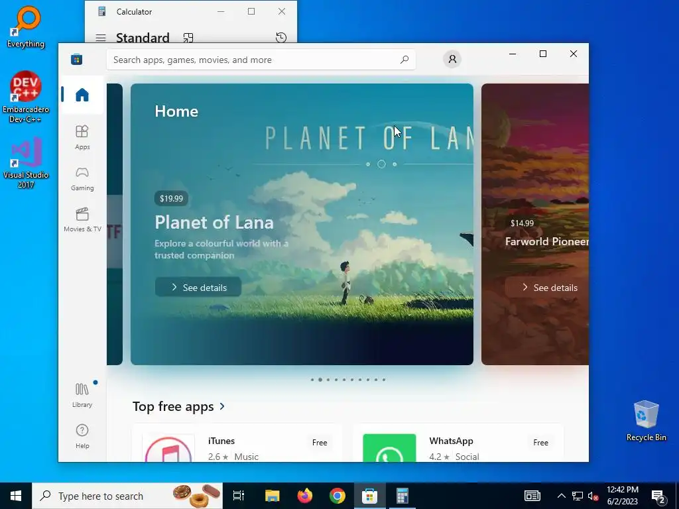Screen dimensions: 679x509
Task: Open the Apps section in sidebar
Action: tap(82, 137)
